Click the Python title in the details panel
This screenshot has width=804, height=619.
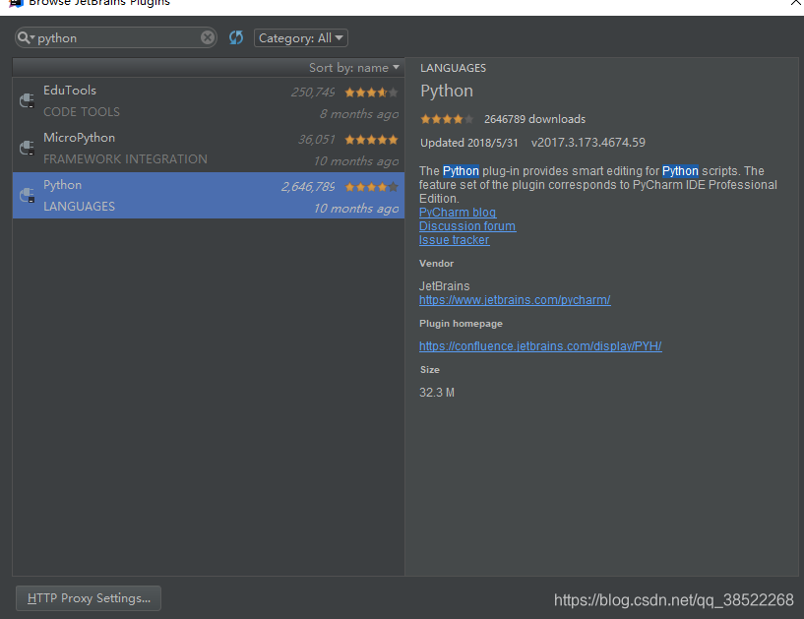pos(447,91)
